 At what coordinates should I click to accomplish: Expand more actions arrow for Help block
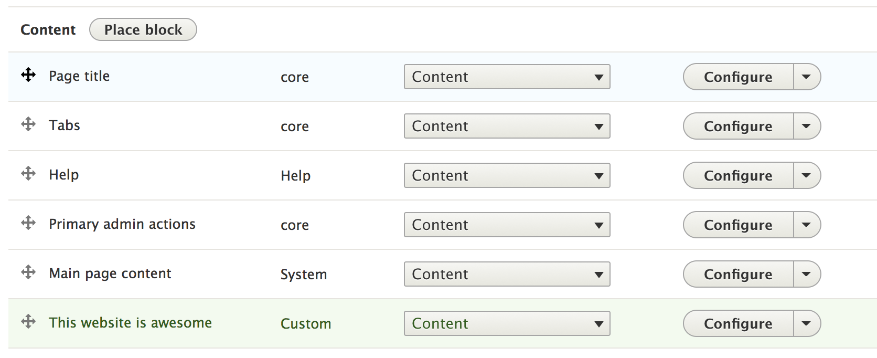[807, 175]
